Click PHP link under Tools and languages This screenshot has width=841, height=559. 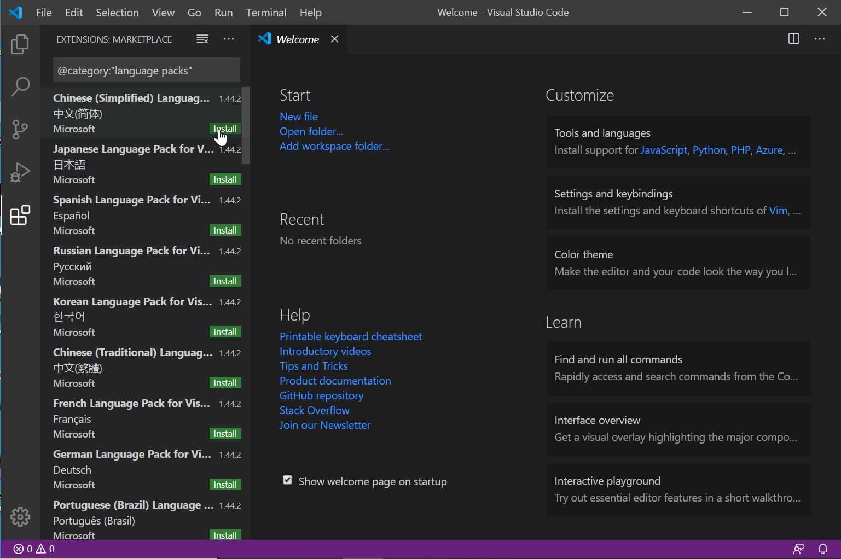coord(740,150)
